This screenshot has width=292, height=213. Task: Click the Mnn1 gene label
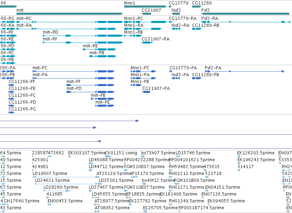pos(130,3)
